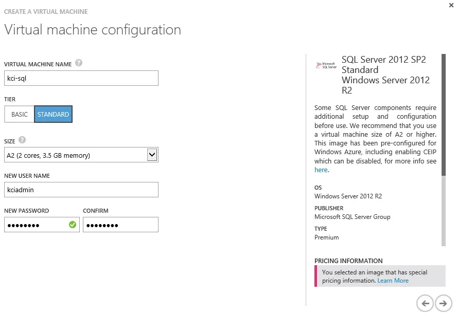
Task: Click the CREATE A VIRTUAL MACHINE breadcrumb
Action: [46, 11]
